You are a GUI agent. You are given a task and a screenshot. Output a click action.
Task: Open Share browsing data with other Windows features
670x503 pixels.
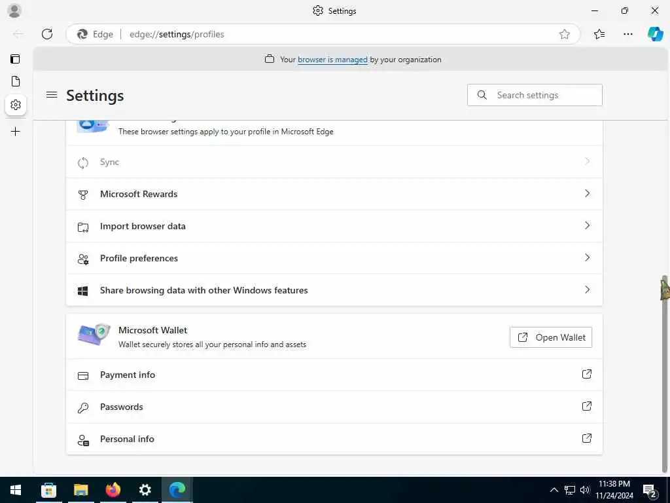click(x=334, y=290)
